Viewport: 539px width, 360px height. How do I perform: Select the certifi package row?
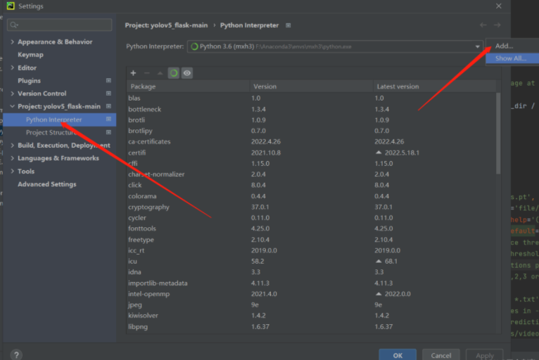312,153
